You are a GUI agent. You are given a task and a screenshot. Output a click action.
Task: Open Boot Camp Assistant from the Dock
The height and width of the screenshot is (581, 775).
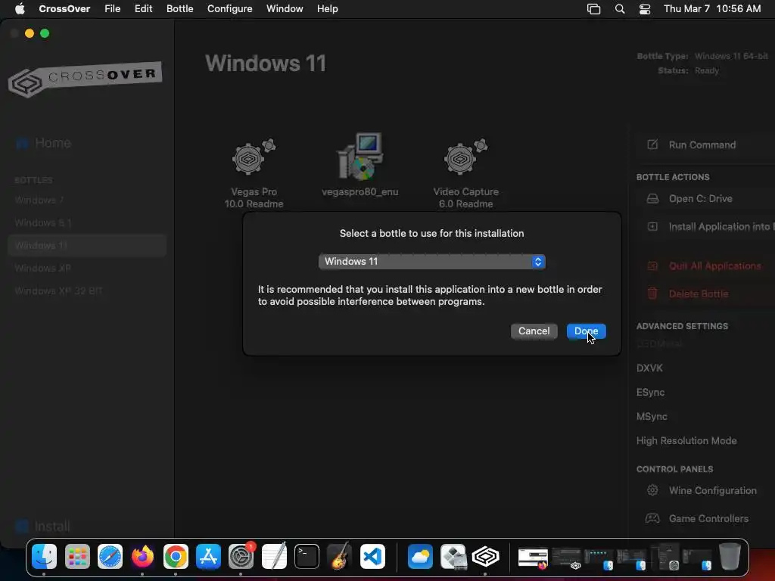pos(453,557)
